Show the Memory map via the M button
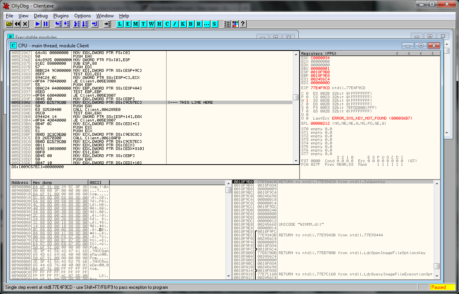The width and height of the screenshot is (459, 294). [136, 24]
